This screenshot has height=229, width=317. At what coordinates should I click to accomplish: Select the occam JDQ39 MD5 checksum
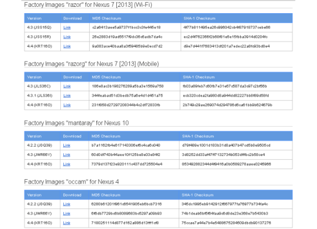127,204
